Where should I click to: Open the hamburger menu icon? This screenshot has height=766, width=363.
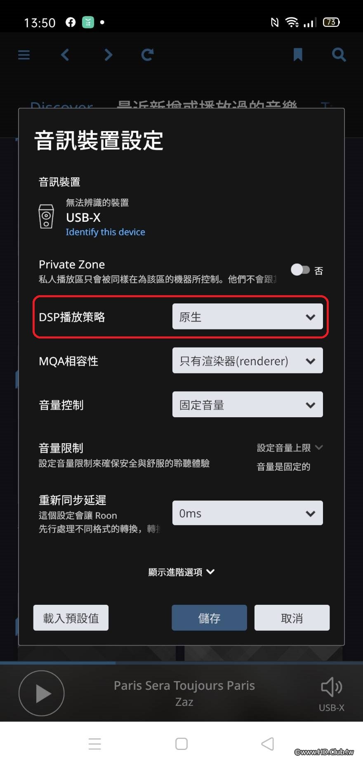click(24, 55)
